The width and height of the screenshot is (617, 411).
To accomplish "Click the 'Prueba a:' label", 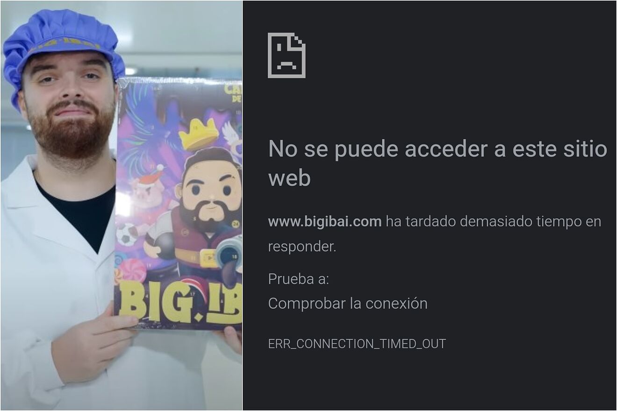I will click(298, 279).
